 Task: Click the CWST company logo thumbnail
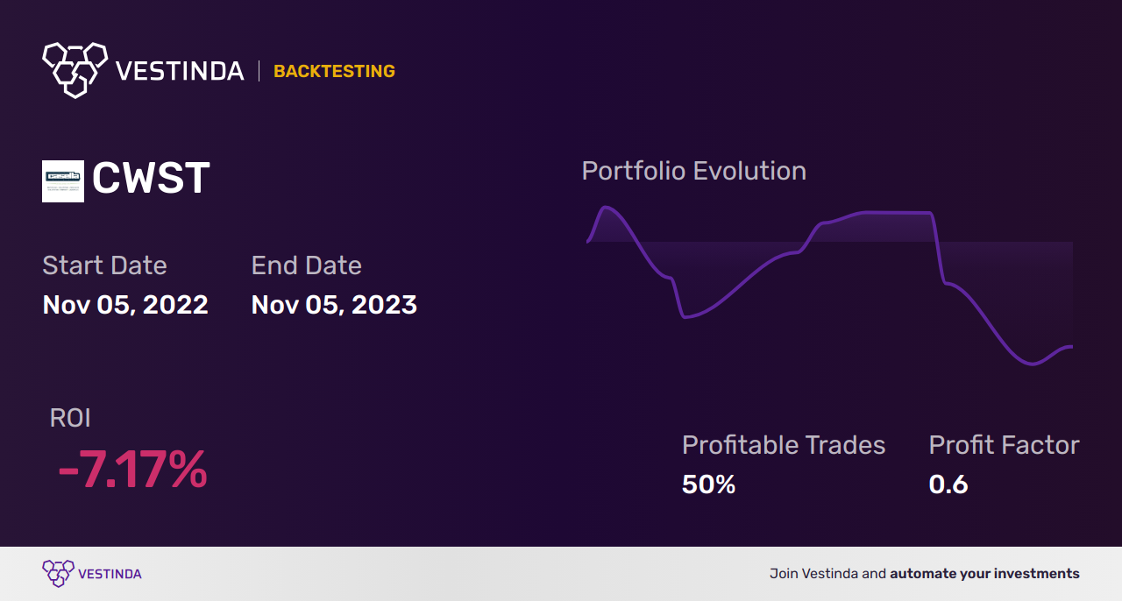click(63, 181)
